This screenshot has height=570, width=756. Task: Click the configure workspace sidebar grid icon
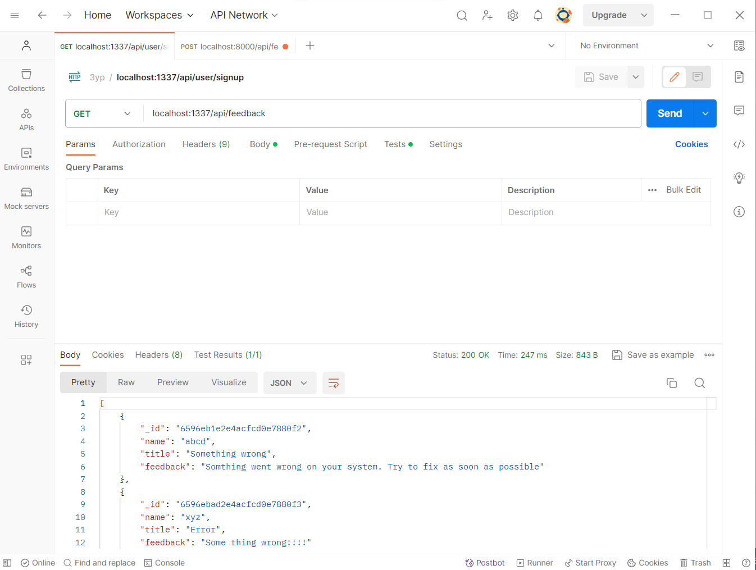[x=26, y=360]
